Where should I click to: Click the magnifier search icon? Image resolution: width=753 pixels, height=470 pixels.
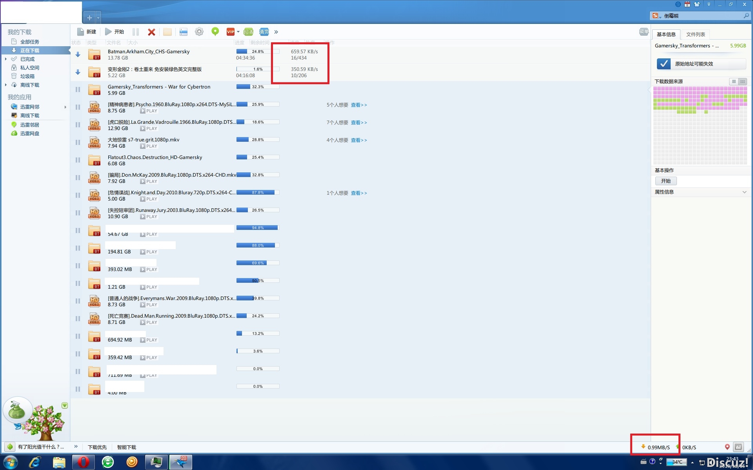tap(746, 16)
